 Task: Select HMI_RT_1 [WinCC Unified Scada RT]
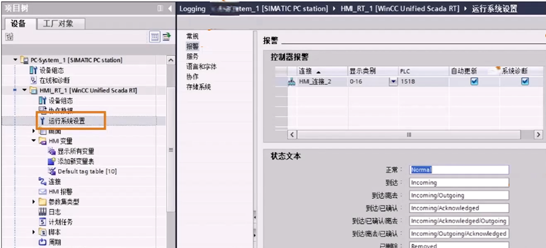coord(88,90)
